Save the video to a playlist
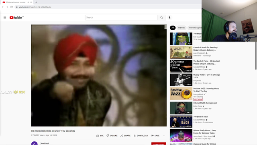This screenshot has height=145, width=257. coord(155,136)
